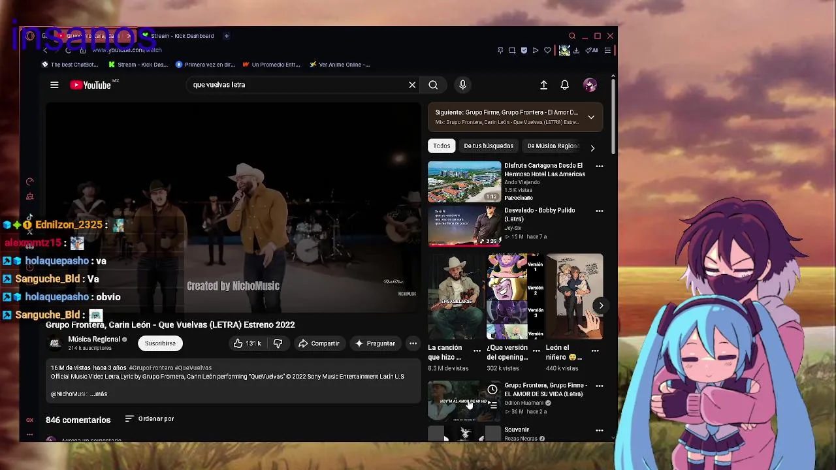Select the De tus búsquedas chip
Screen dimensions: 836x470
[489, 146]
